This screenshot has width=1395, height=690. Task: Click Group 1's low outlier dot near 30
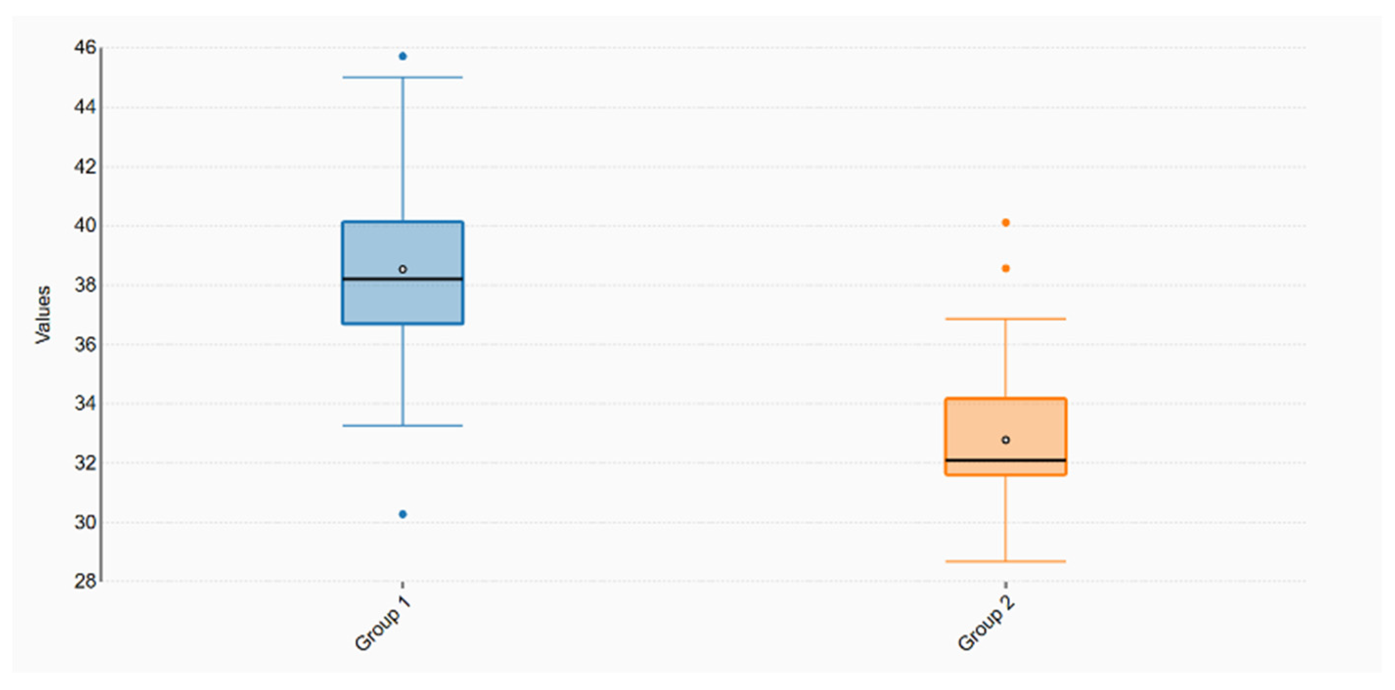(x=403, y=514)
